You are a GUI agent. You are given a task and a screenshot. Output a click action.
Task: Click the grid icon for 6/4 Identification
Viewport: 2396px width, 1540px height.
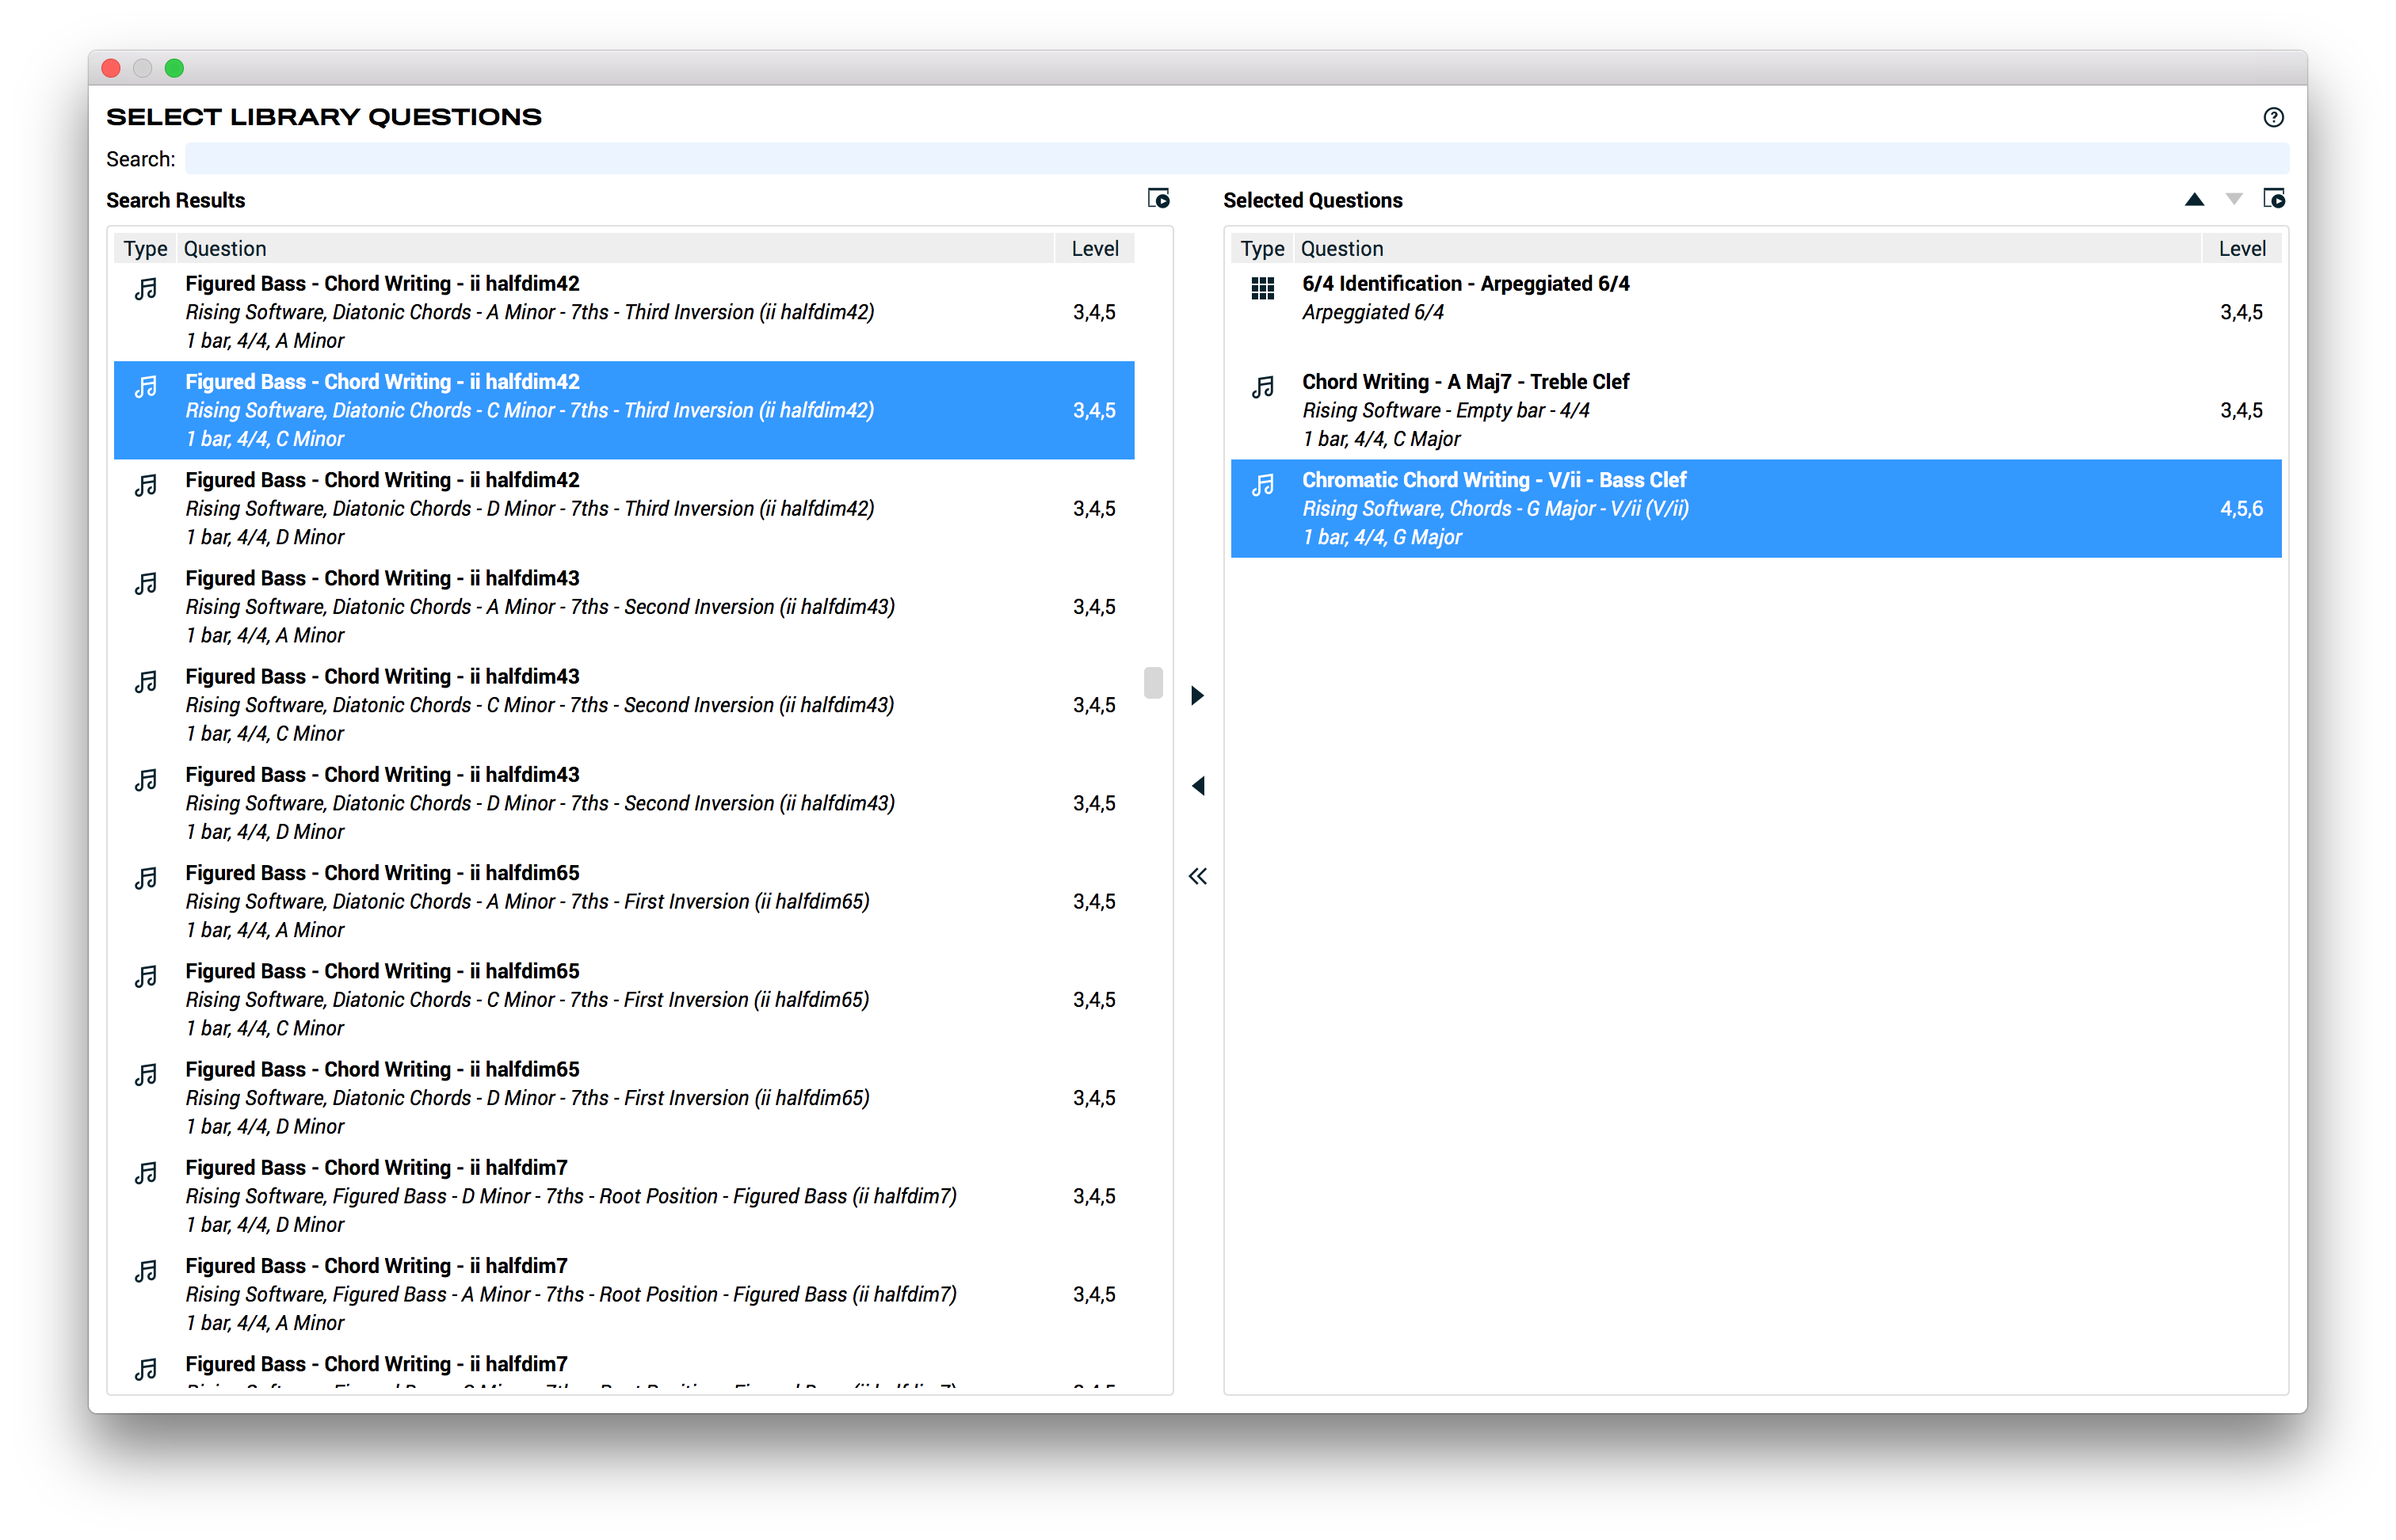pos(1262,289)
